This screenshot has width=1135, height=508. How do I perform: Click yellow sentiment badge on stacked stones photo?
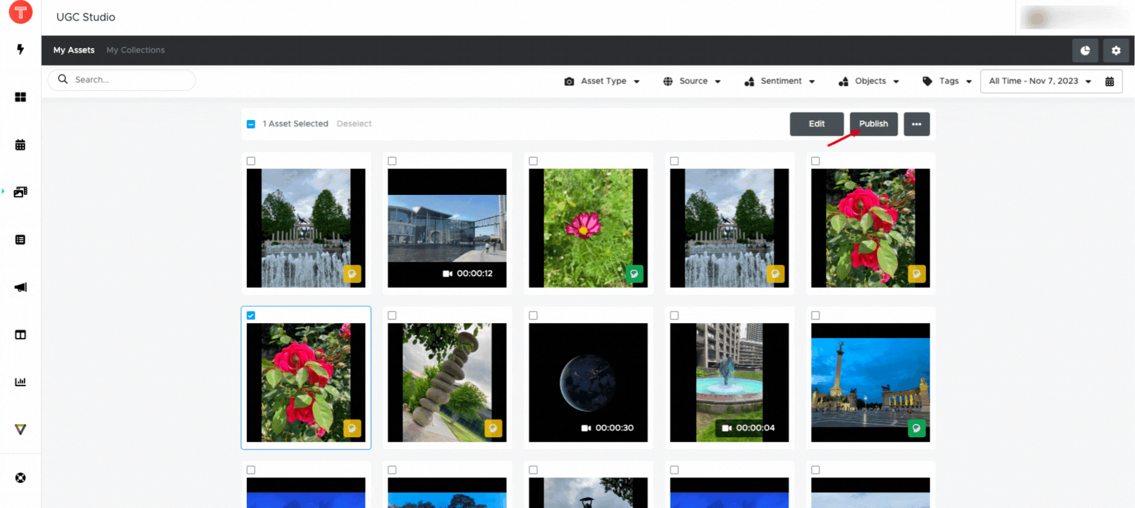[x=493, y=428]
